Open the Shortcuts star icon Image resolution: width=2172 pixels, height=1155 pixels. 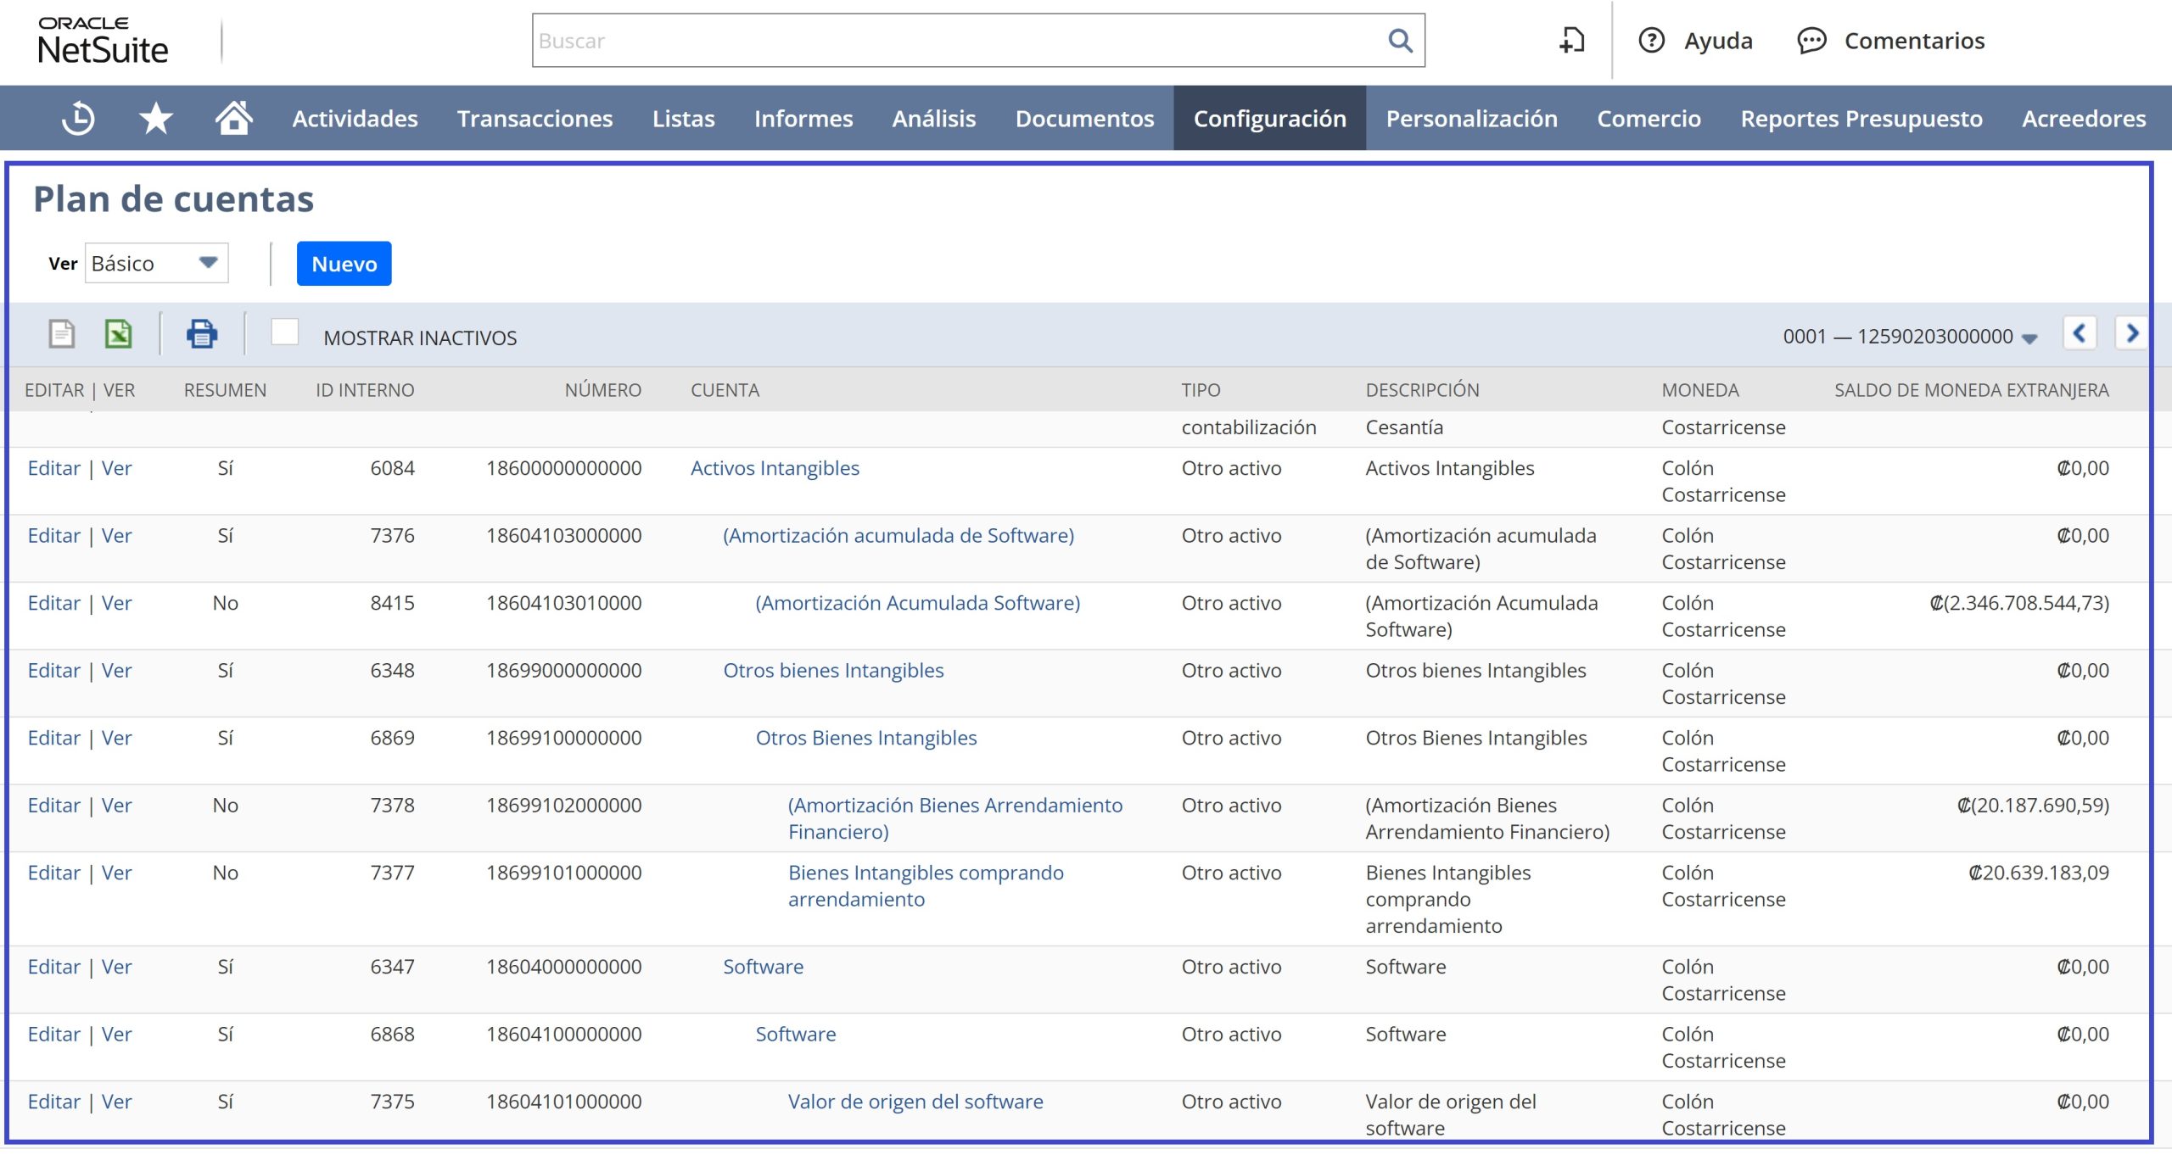(155, 118)
